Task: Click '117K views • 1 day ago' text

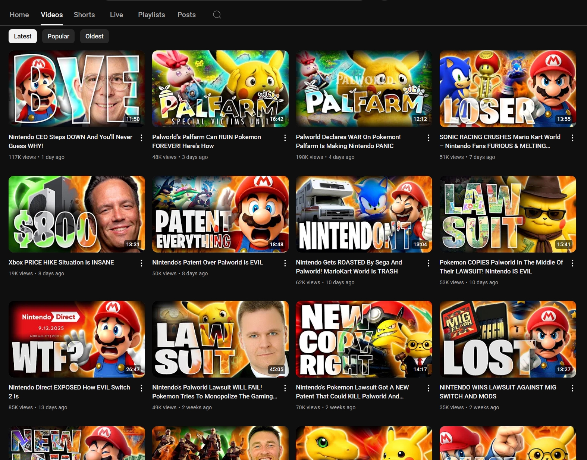Action: 37,157
